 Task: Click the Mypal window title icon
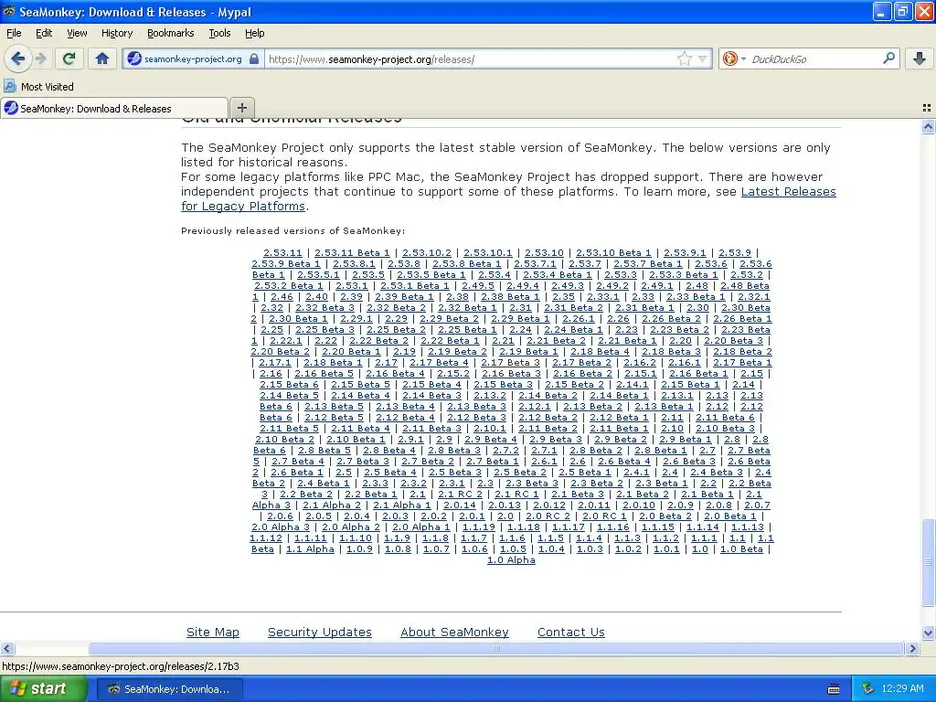point(8,11)
